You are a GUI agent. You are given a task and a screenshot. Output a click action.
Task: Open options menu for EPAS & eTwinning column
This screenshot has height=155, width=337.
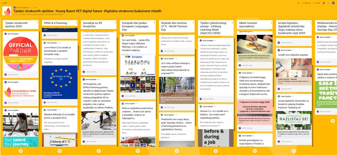pos(76,22)
